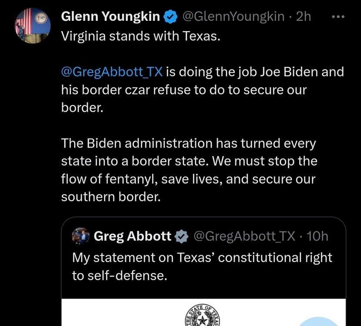Image resolution: width=361 pixels, height=326 pixels.
Task: Click Glenn Youngkin's blue verified badge
Action: [x=170, y=18]
